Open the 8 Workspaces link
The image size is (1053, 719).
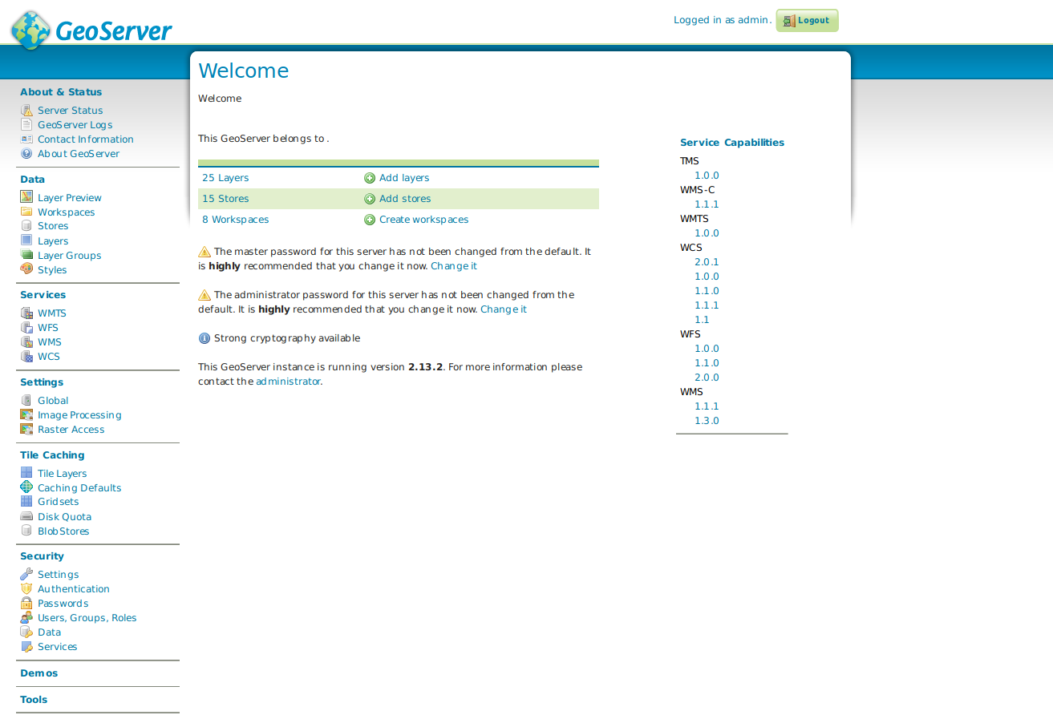236,220
